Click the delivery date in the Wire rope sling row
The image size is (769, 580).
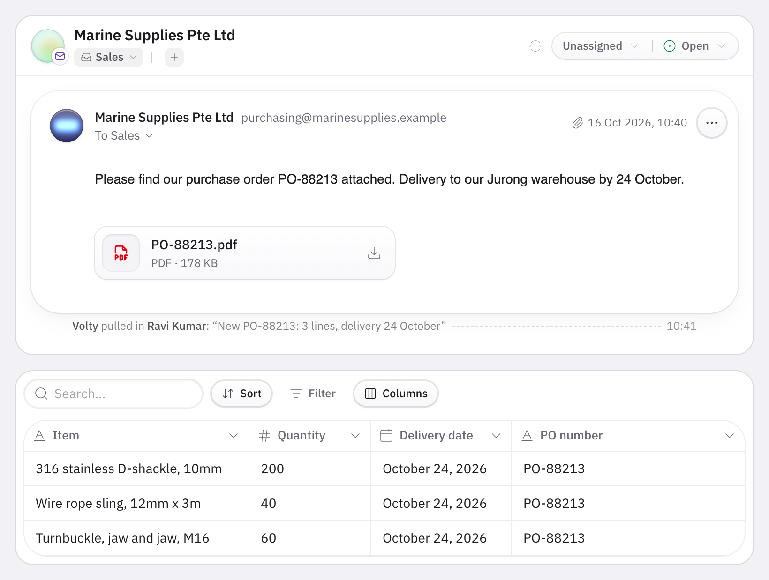coord(441,504)
